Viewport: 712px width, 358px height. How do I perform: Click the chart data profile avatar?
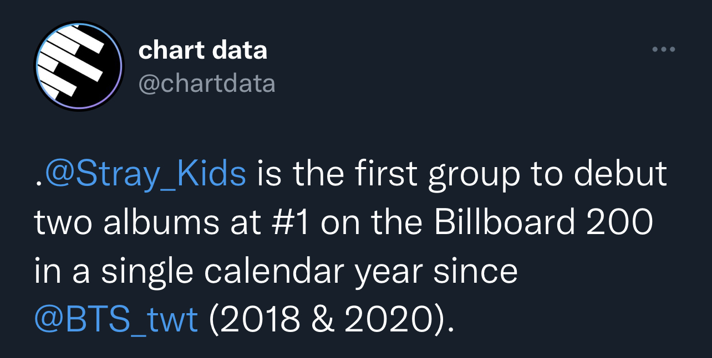click(x=78, y=66)
